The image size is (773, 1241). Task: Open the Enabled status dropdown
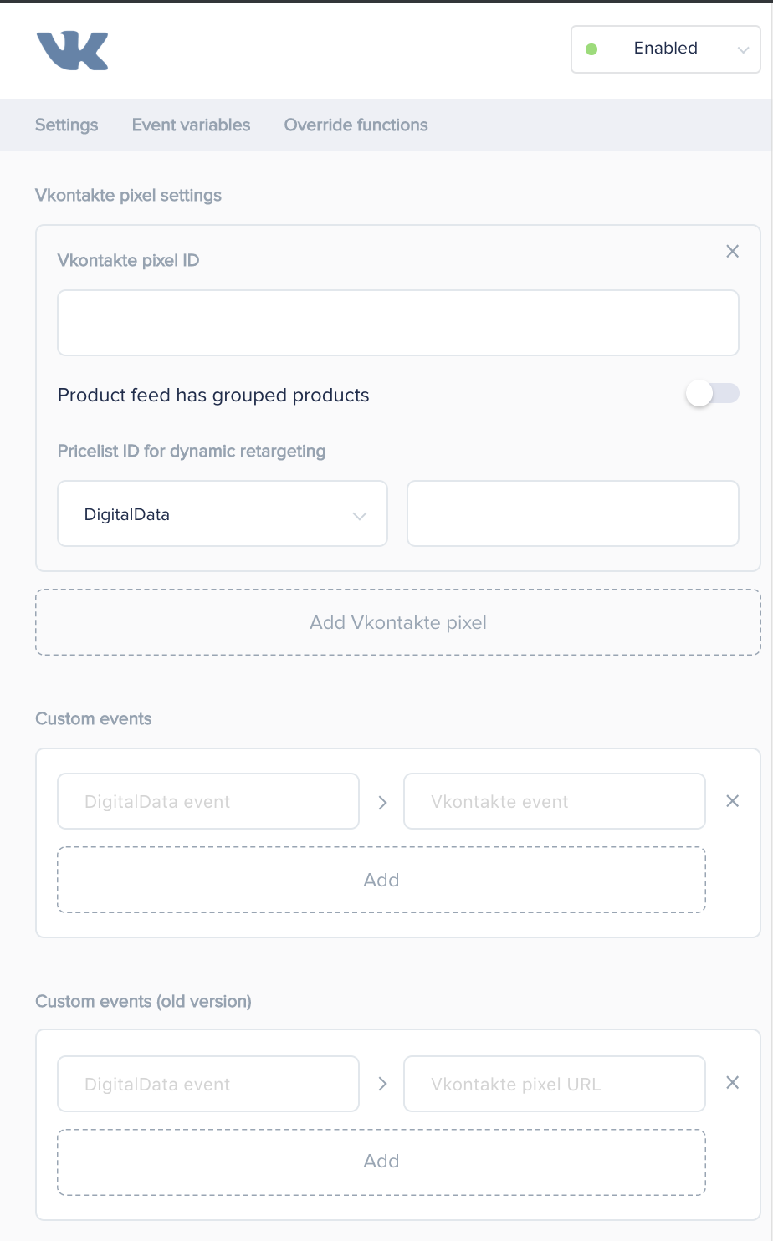point(666,49)
